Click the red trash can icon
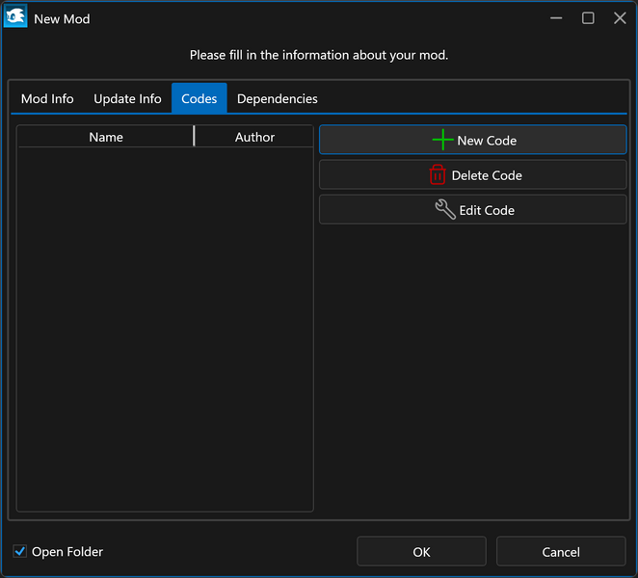Viewport: 638px width, 578px height. click(438, 174)
